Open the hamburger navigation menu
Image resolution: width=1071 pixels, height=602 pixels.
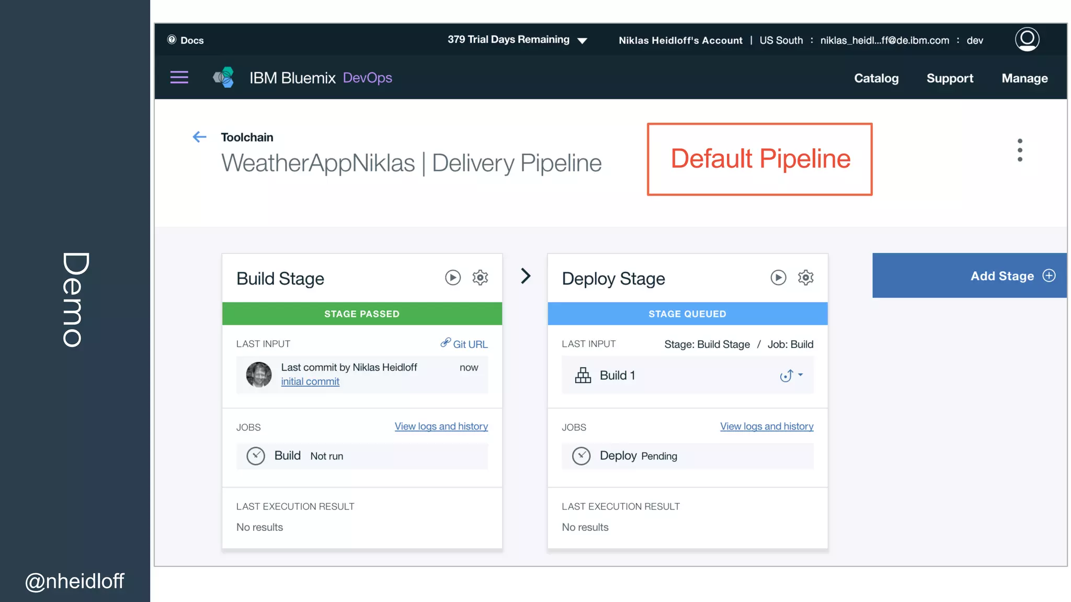[x=179, y=77]
